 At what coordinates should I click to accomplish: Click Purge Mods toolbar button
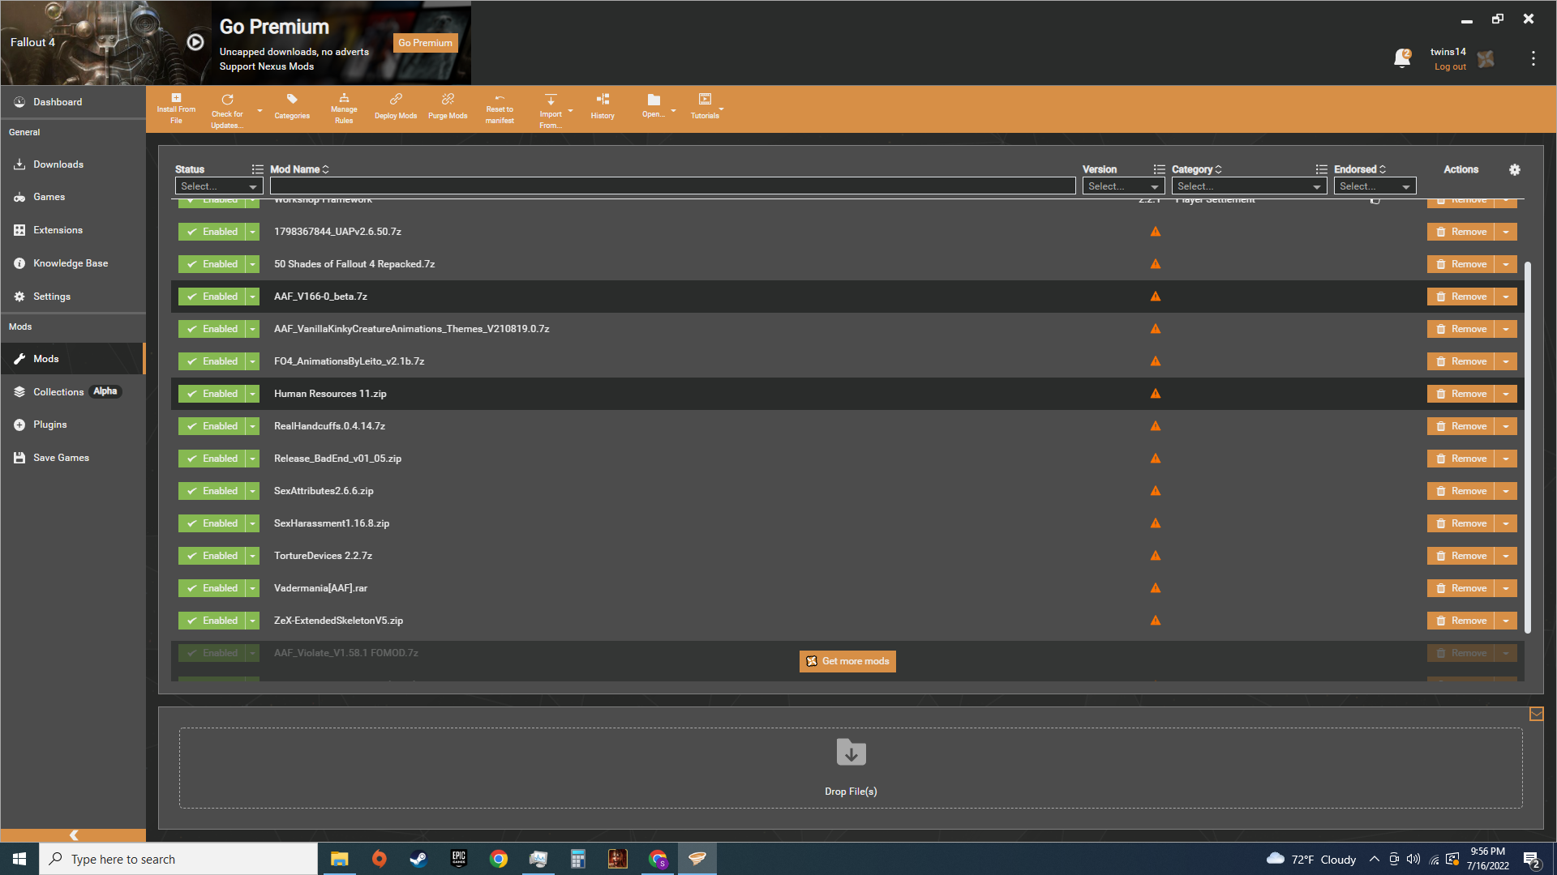(448, 107)
